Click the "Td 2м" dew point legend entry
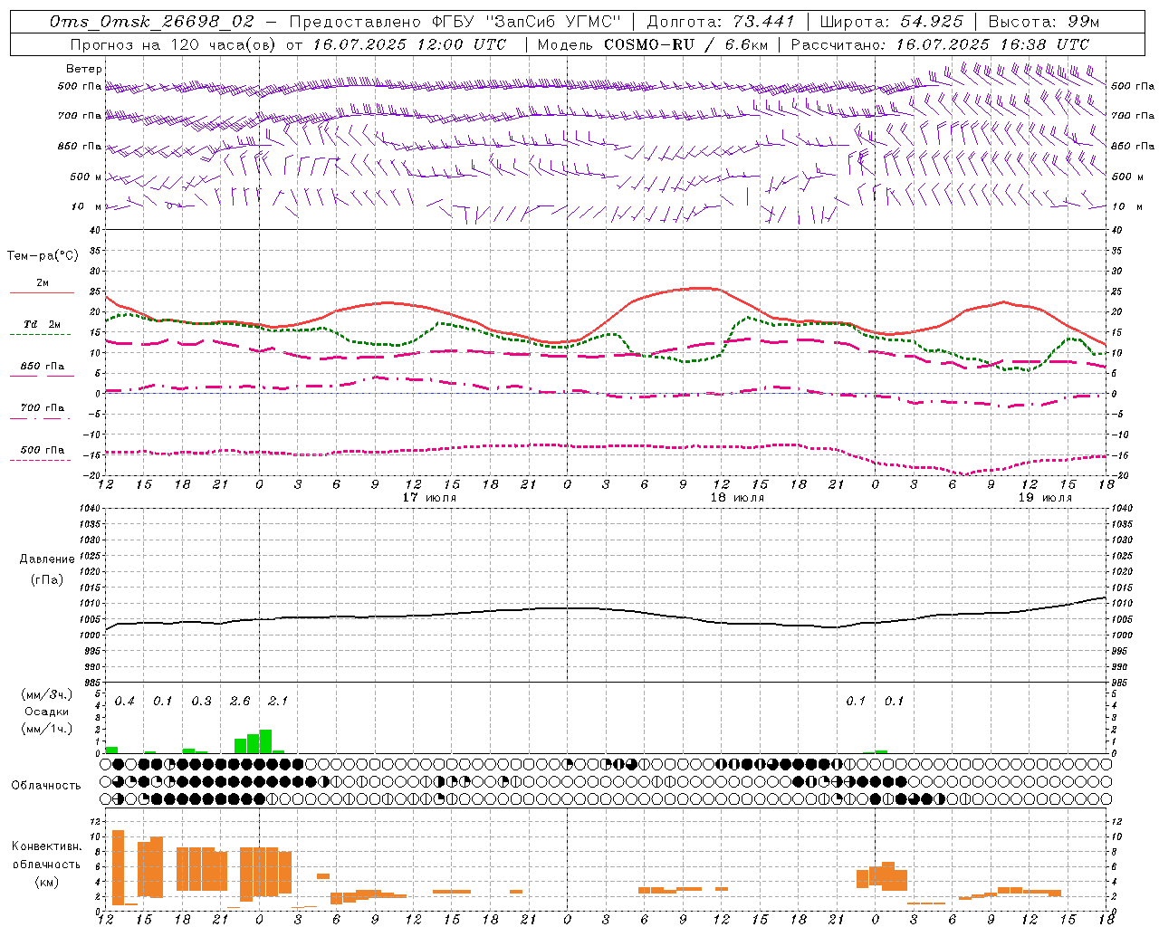 pyautogui.click(x=43, y=324)
